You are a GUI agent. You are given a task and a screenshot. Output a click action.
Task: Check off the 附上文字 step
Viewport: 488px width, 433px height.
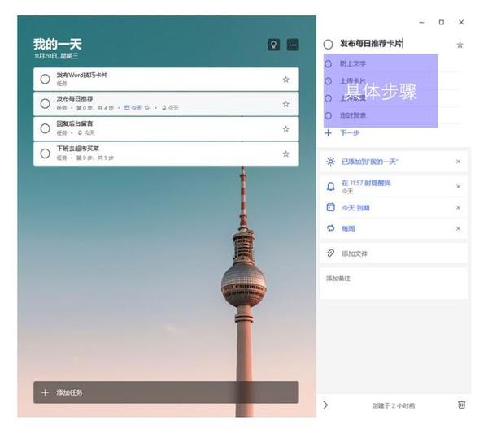pos(329,63)
